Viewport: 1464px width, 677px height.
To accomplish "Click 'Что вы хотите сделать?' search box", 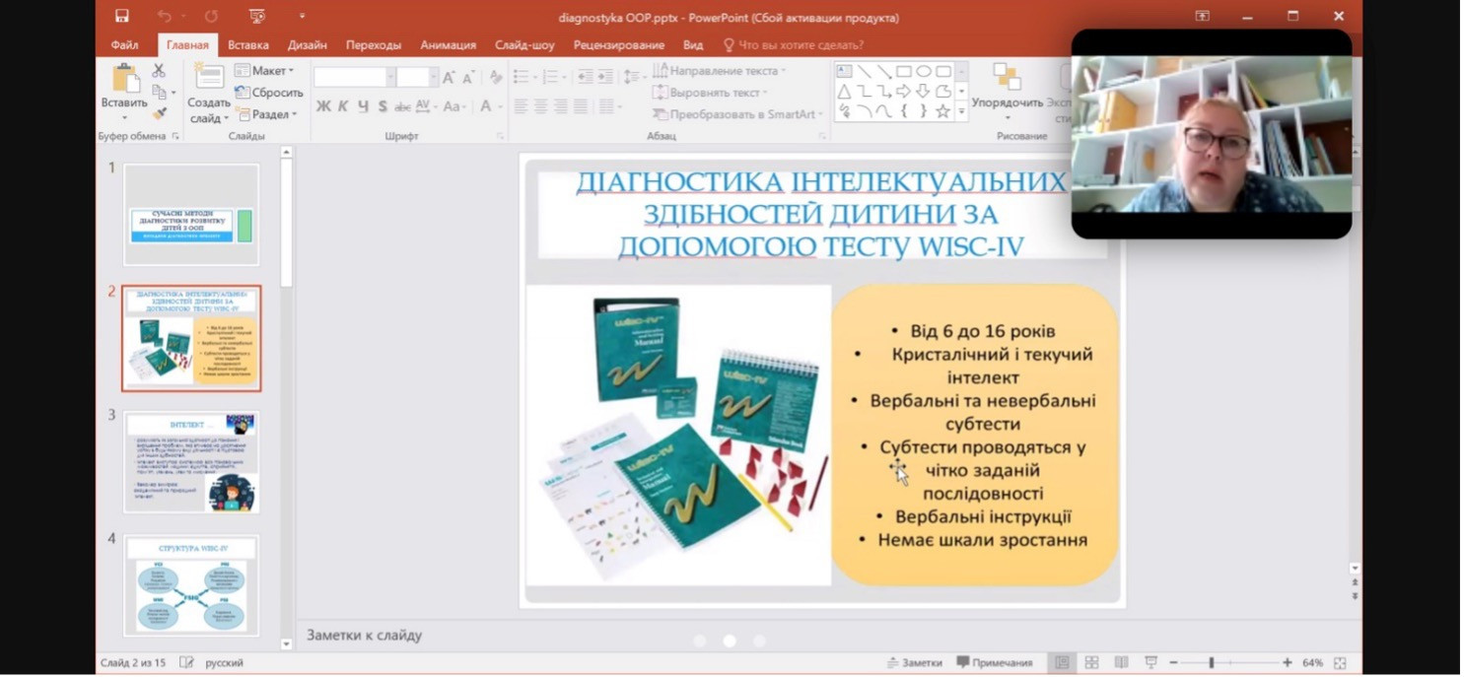I will [x=794, y=45].
